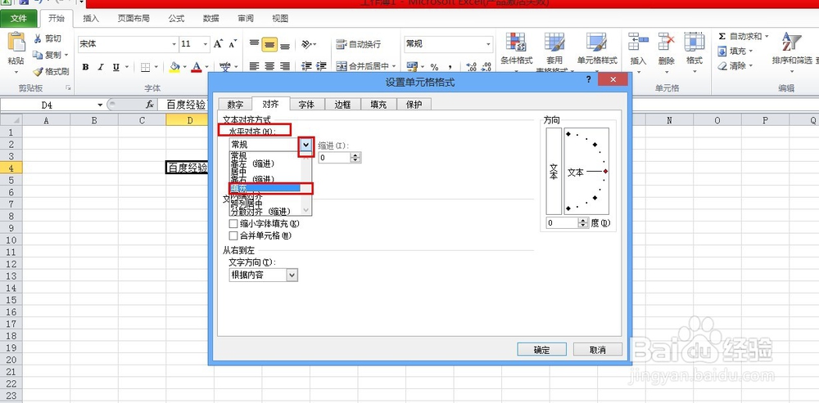This screenshot has height=403, width=819.
Task: Toggle Bold formatting
Action: coord(85,67)
